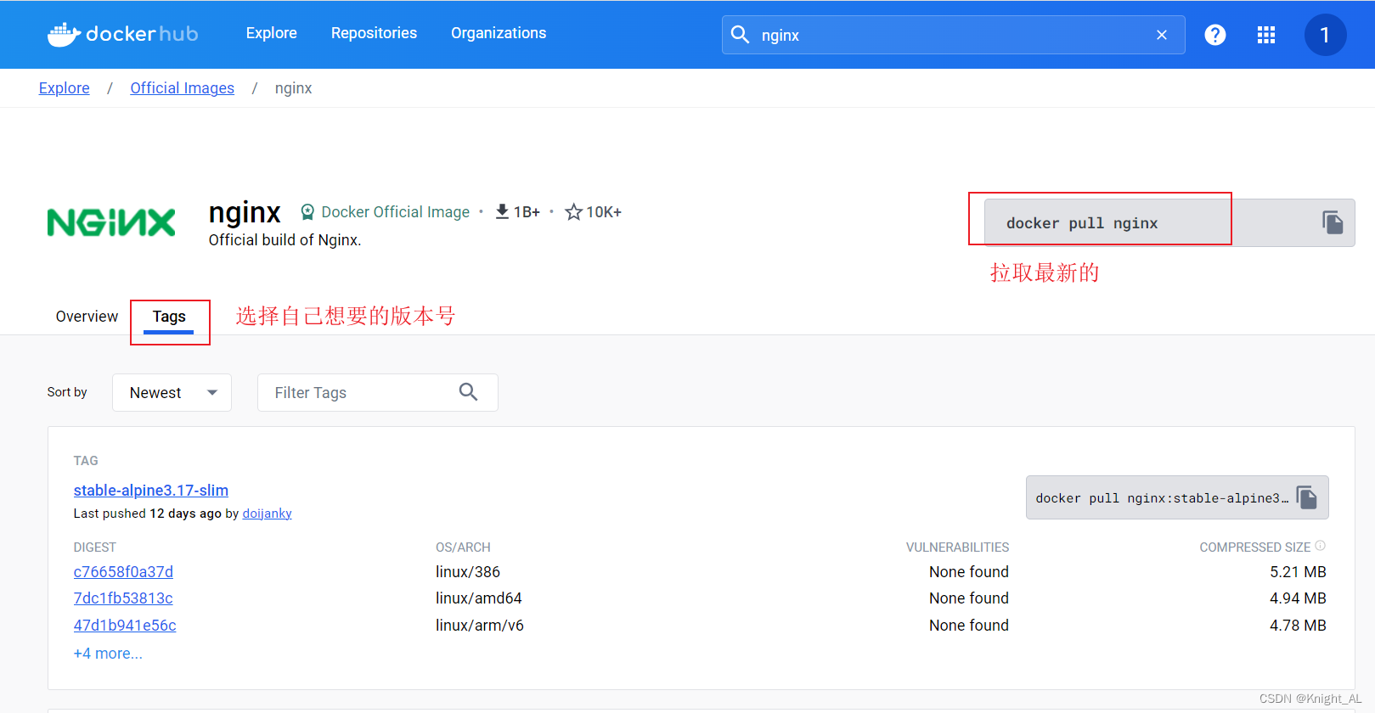Open the apps grid menu
Viewport: 1375px width, 713px height.
tap(1266, 35)
